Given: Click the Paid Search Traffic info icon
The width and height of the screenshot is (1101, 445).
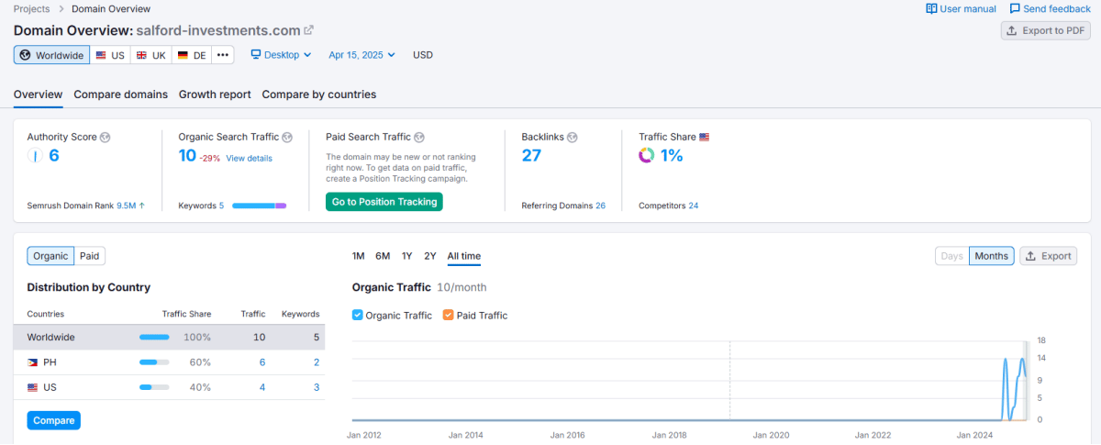Looking at the screenshot, I should pos(419,138).
